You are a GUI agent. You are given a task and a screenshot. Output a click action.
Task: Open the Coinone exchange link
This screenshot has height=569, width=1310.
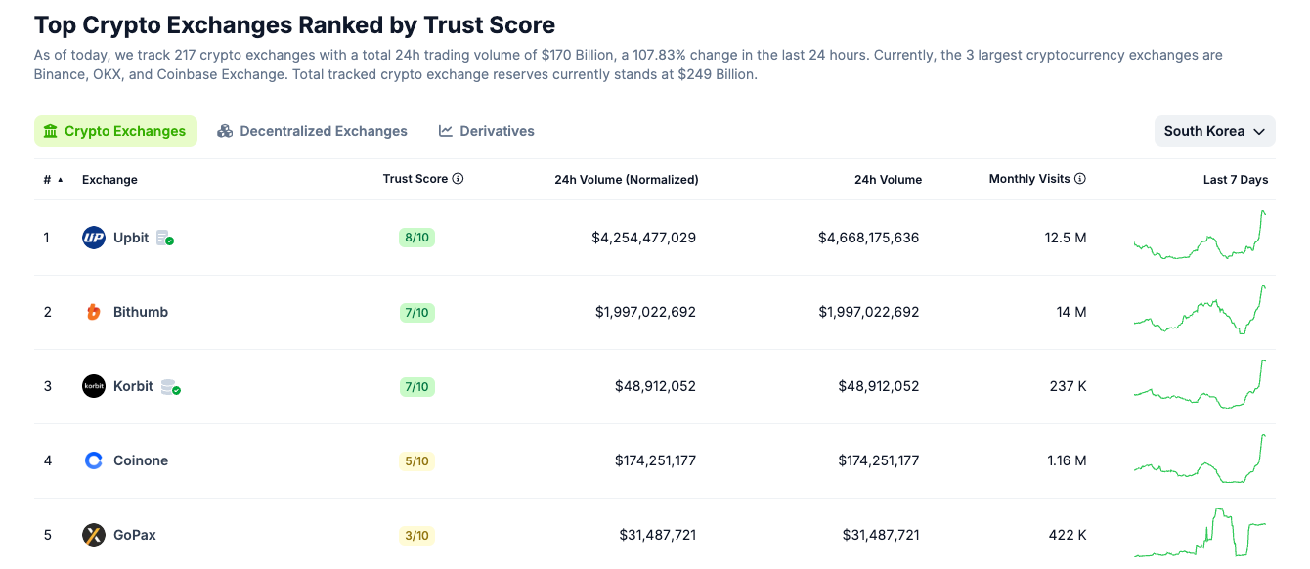(x=141, y=460)
